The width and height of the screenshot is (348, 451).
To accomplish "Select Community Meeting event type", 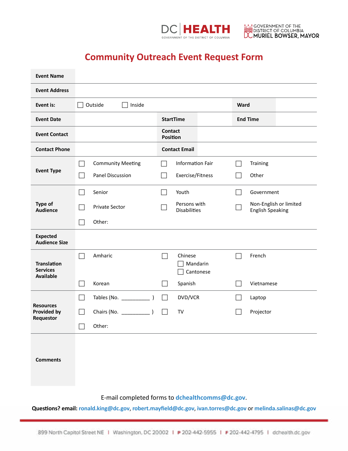I will pyautogui.click(x=81, y=163).
